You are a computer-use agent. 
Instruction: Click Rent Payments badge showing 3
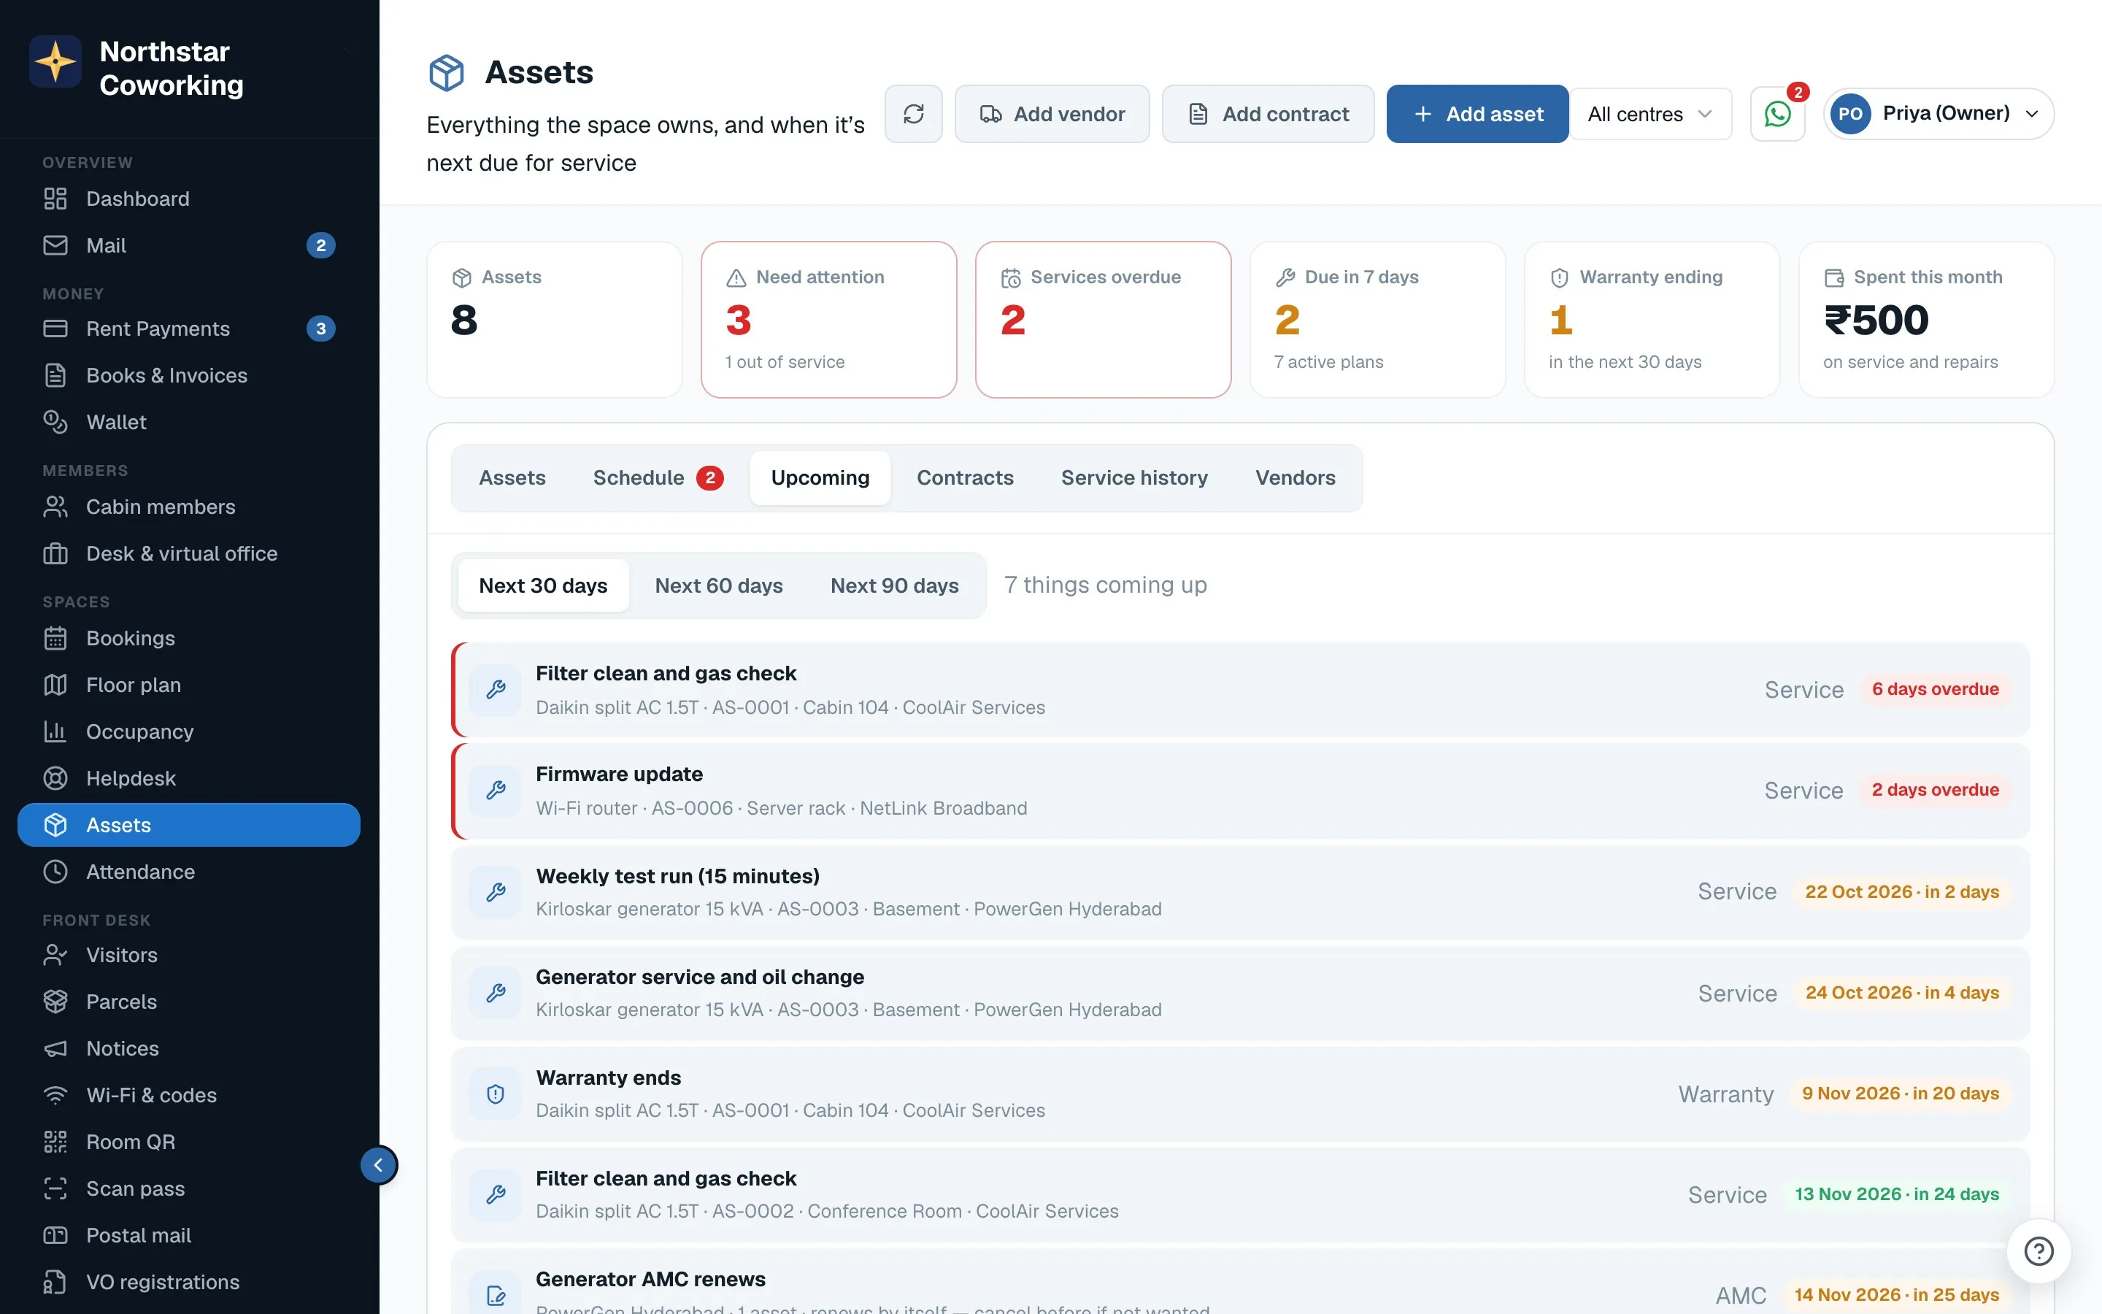coord(321,328)
